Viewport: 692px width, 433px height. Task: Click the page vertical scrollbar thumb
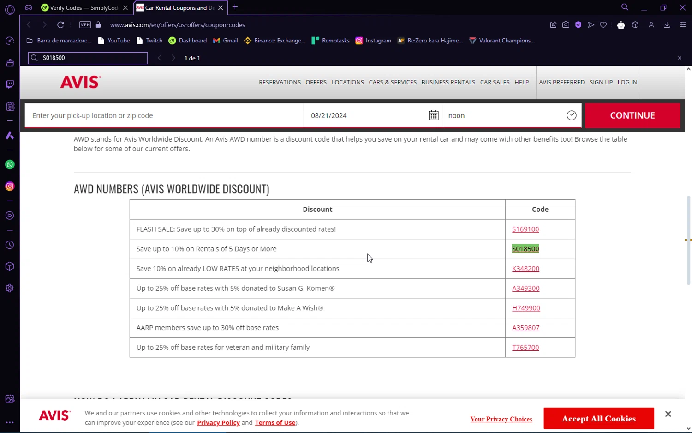pos(688,240)
